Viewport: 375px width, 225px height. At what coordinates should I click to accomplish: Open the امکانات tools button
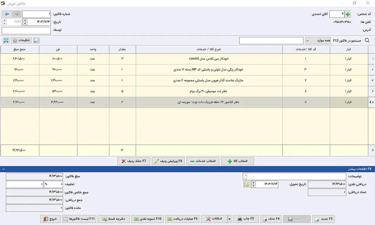coord(214,219)
